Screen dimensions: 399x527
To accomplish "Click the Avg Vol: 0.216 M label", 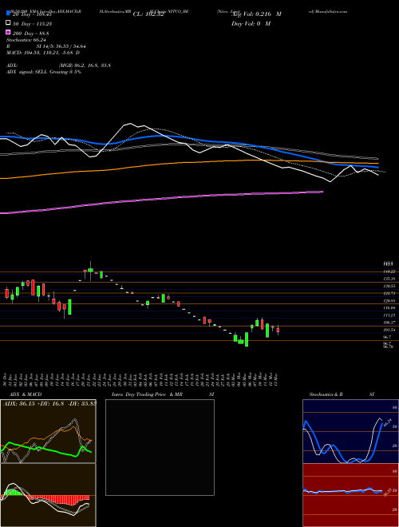I will pyautogui.click(x=256, y=14).
